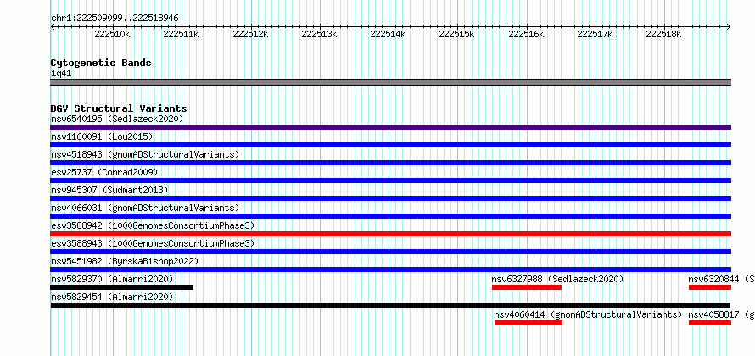Open esv3588942 (1000GenomesConsortiumPhase3) label
The image size is (755, 356).
point(153,225)
